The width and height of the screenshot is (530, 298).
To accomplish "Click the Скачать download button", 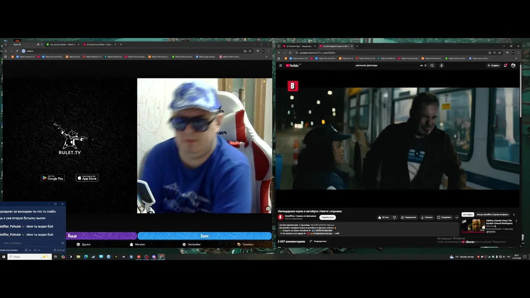I will (426, 217).
